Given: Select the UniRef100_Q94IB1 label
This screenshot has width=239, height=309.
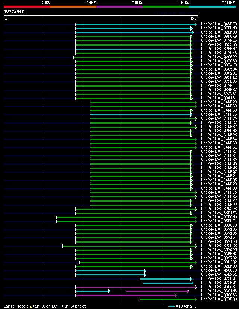Looking at the screenshot, I should pyautogui.click(x=219, y=98).
